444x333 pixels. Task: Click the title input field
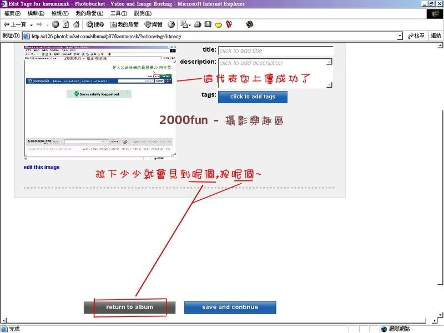[x=275, y=51]
